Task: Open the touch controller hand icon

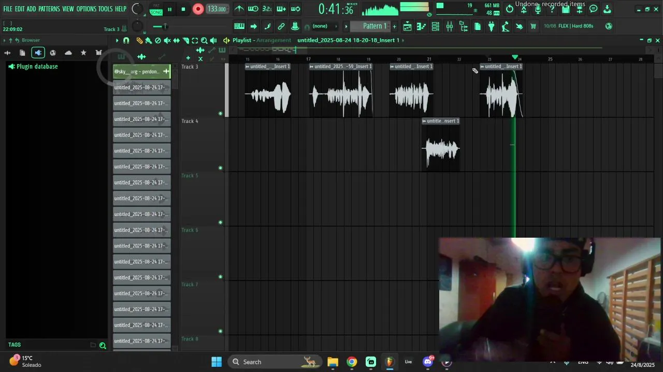Action: pyautogui.click(x=519, y=26)
